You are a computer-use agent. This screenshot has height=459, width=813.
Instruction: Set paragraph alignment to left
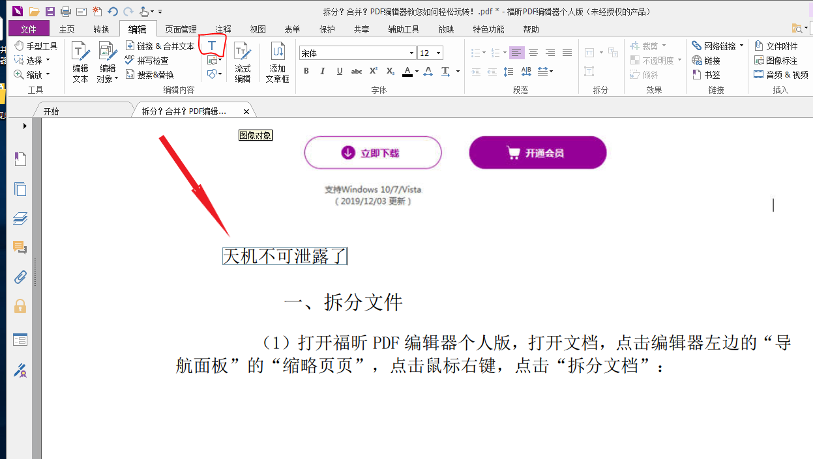[516, 53]
